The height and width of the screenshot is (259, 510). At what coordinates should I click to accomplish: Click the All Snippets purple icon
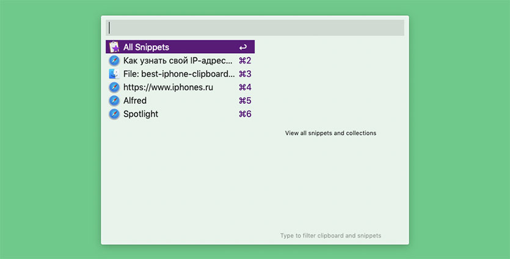coord(114,47)
